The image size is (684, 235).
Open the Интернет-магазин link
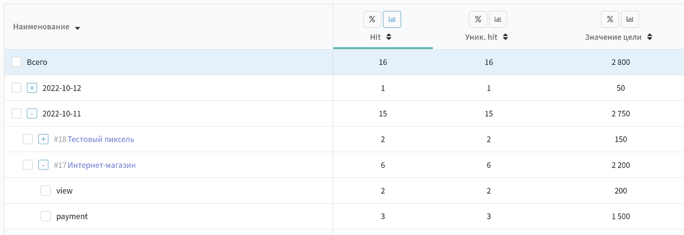tap(102, 165)
